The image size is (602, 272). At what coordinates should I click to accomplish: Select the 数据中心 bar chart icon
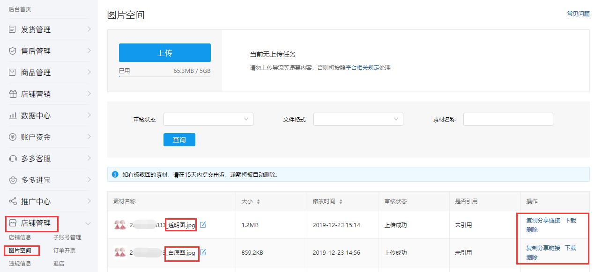(x=12, y=115)
